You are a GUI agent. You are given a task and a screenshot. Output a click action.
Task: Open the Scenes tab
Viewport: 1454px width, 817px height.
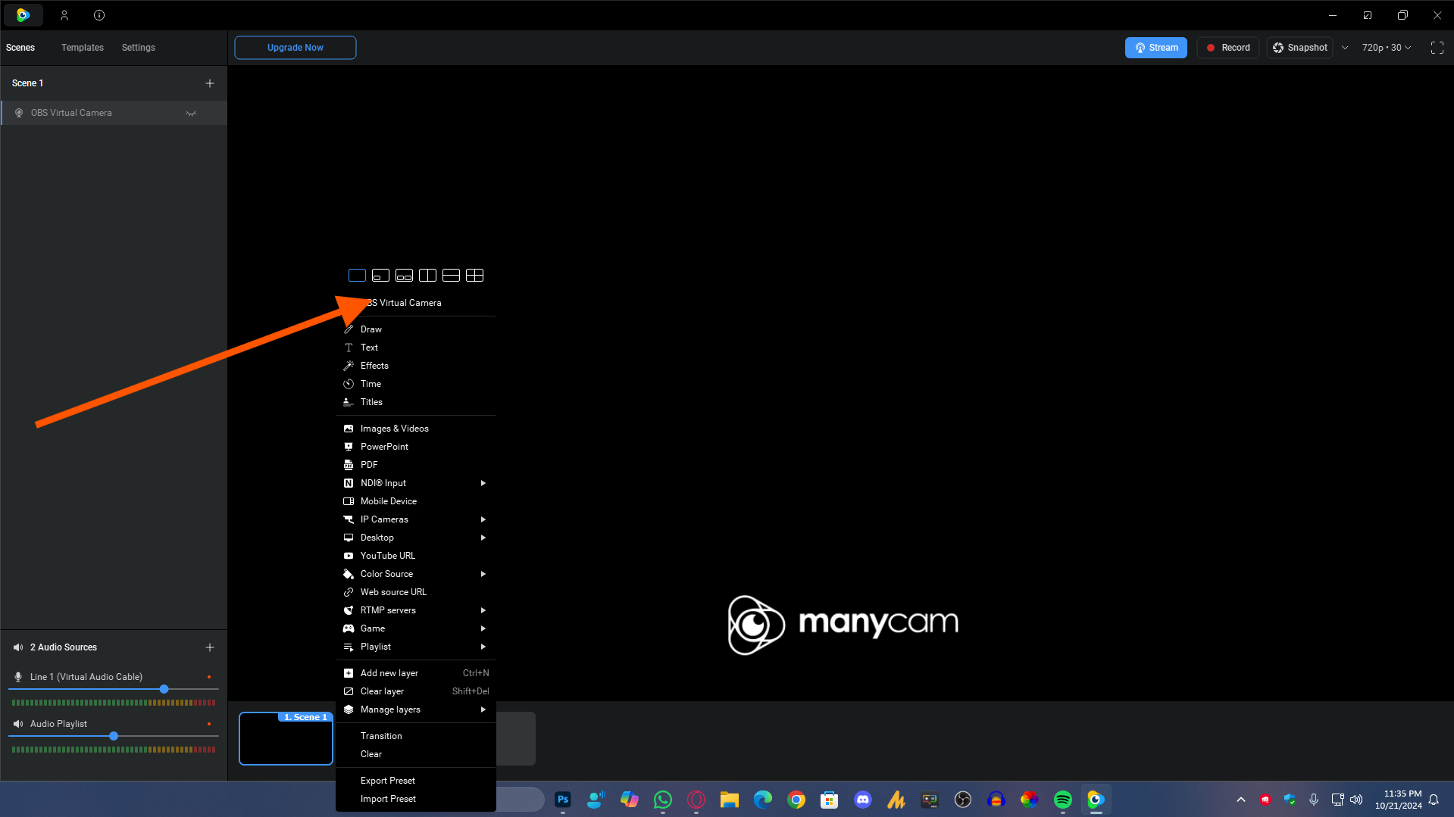(x=20, y=48)
